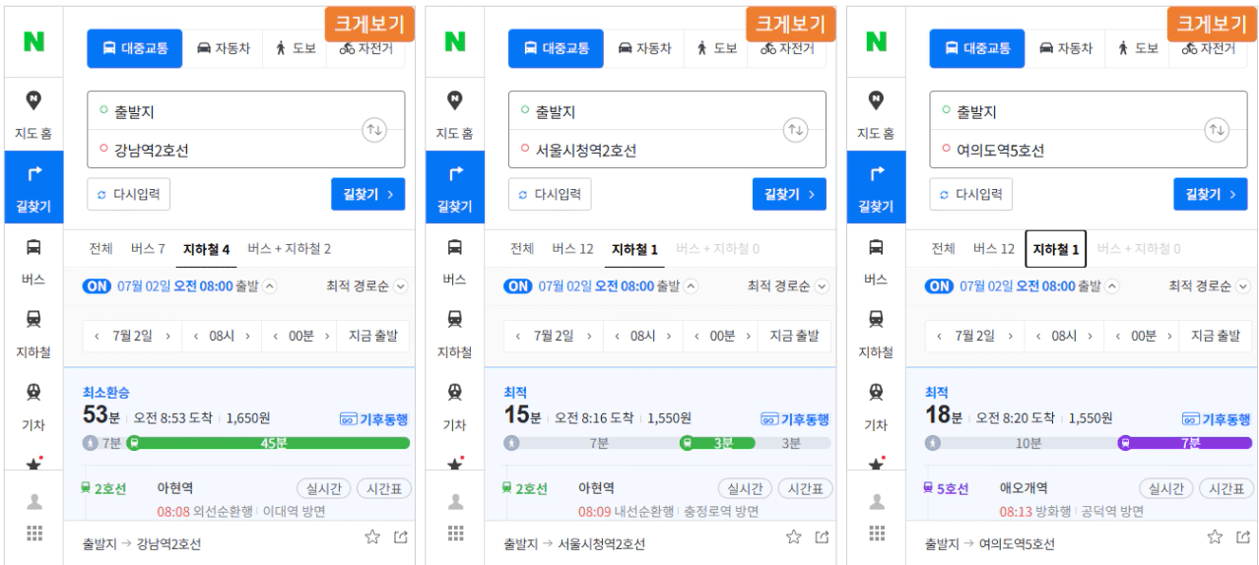
Task: Select 자동차 mode in the left panel
Action: (x=224, y=48)
